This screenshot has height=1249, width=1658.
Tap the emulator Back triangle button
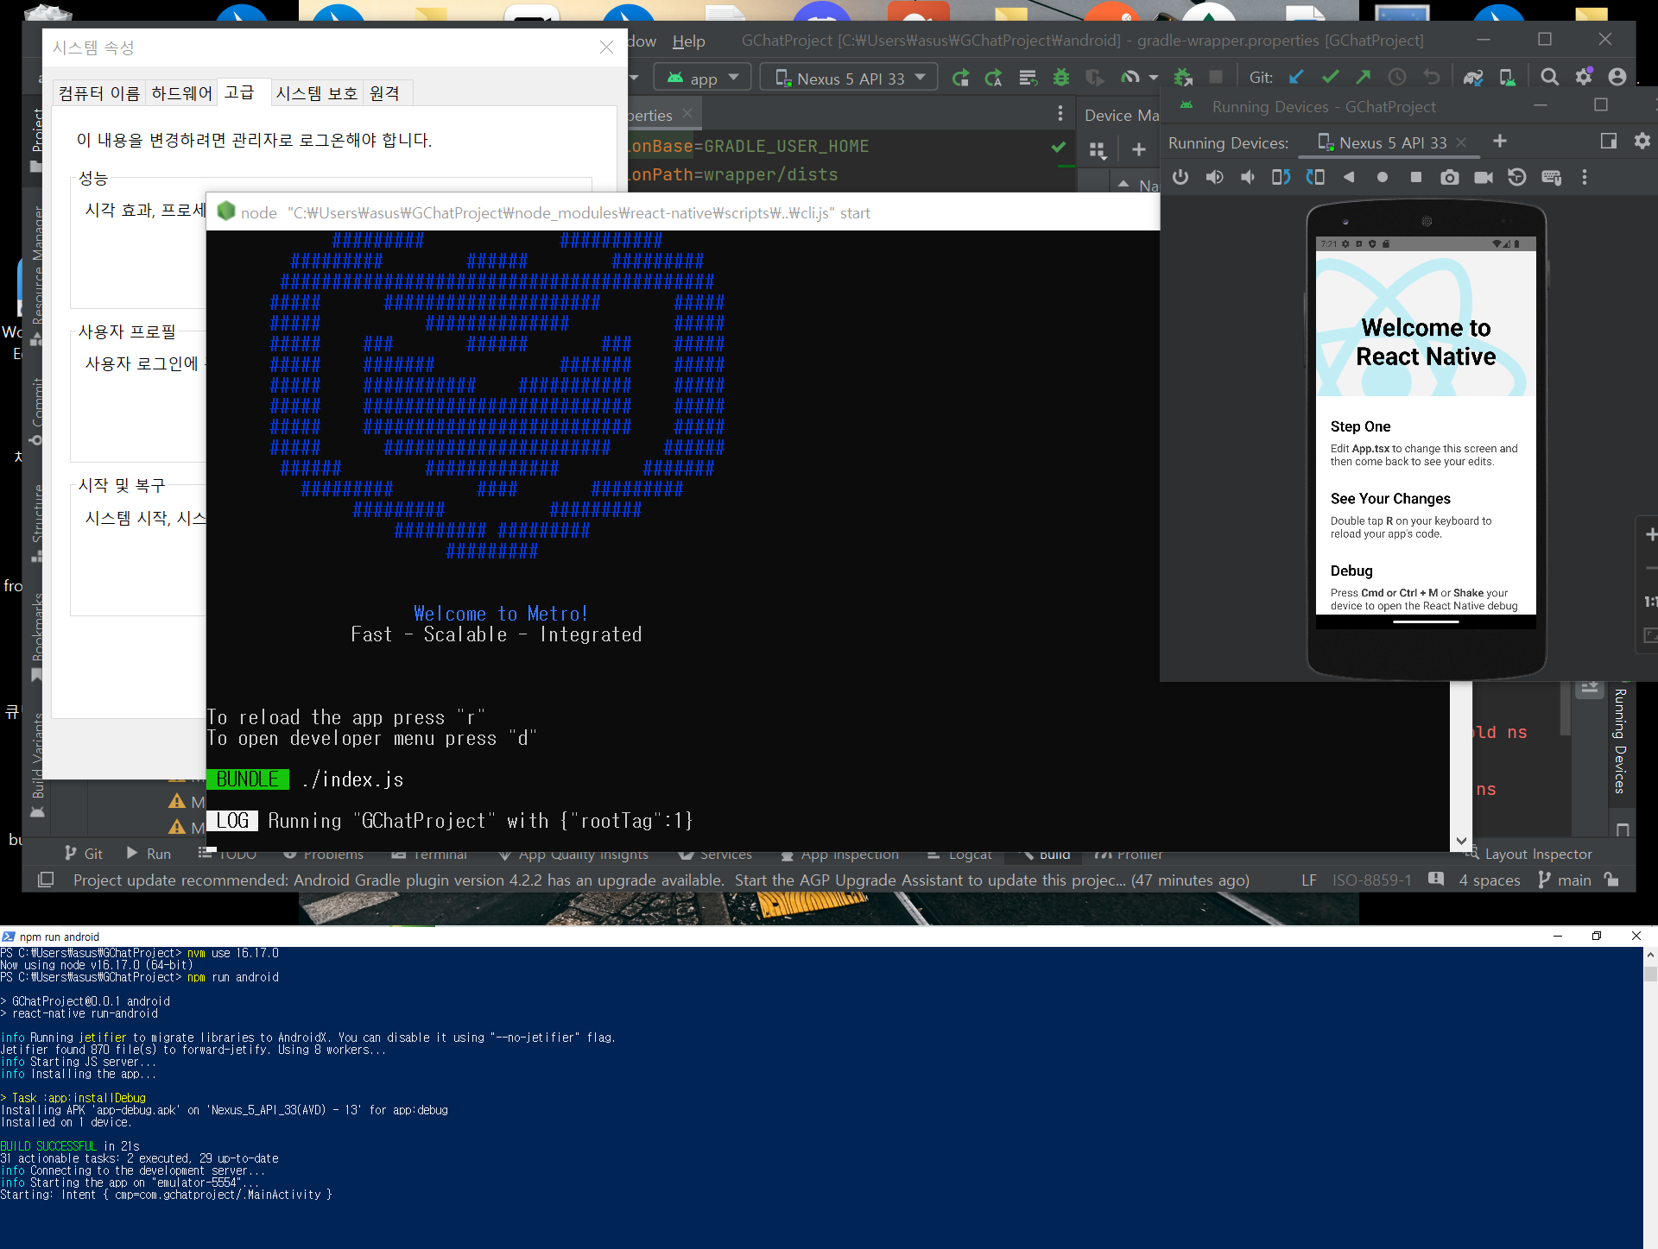pos(1349,177)
